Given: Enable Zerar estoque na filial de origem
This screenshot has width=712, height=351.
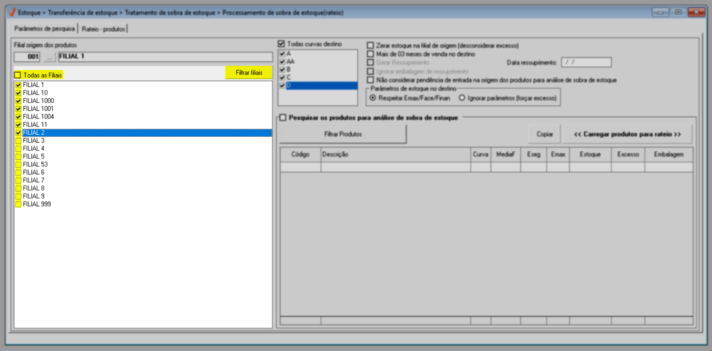Looking at the screenshot, I should coord(370,45).
